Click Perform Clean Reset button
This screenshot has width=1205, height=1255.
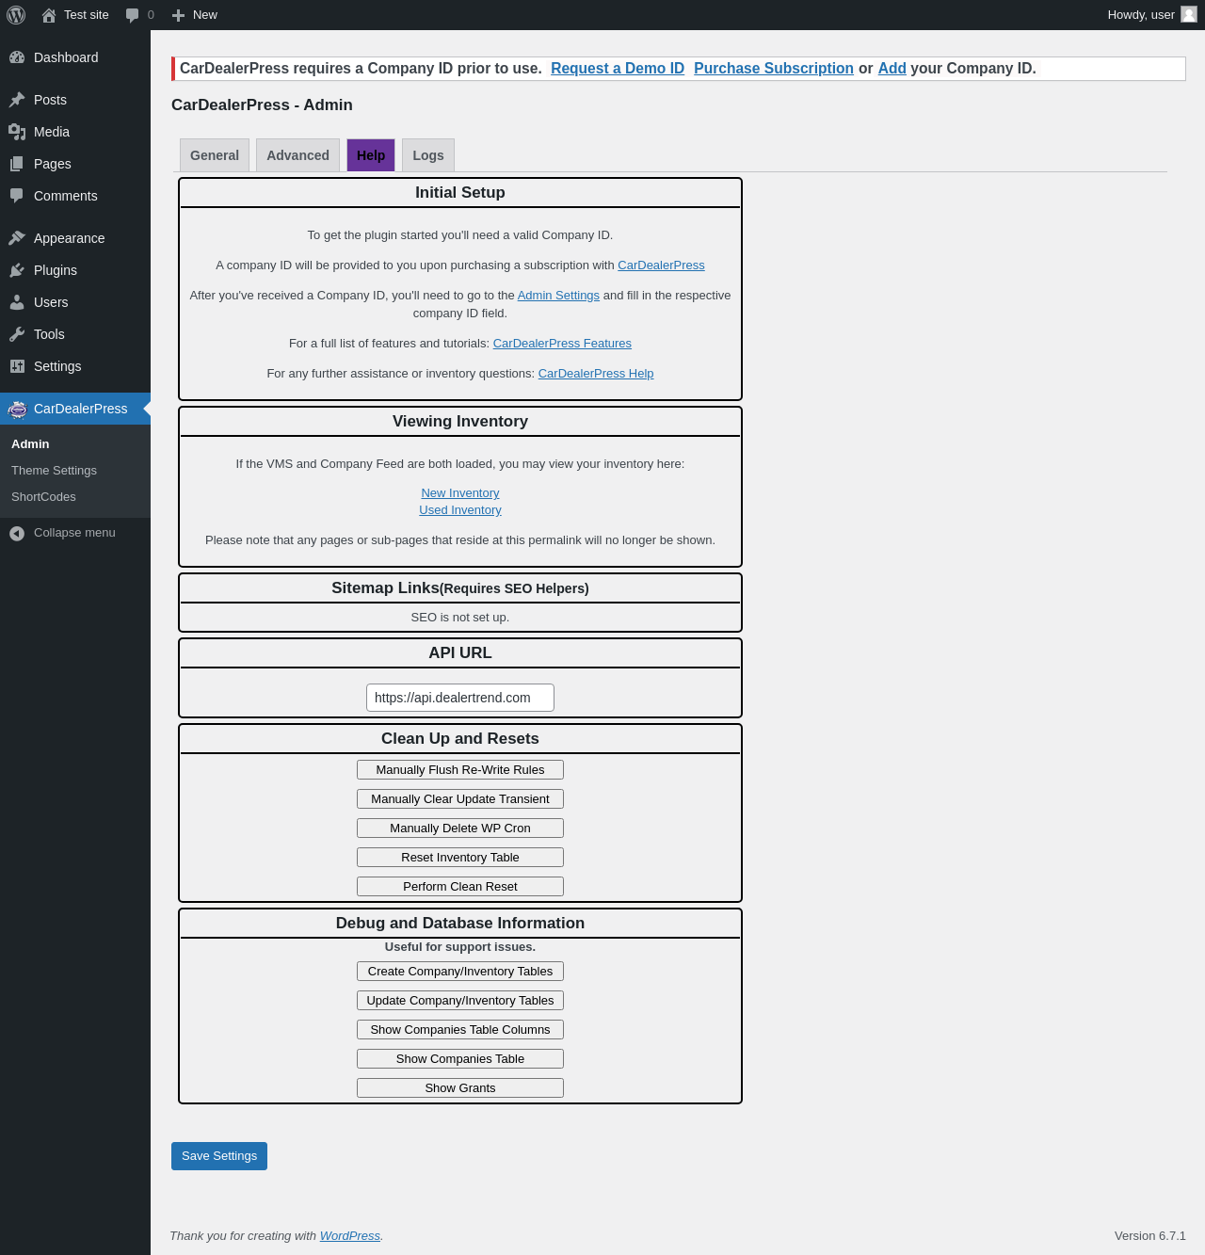point(460,887)
